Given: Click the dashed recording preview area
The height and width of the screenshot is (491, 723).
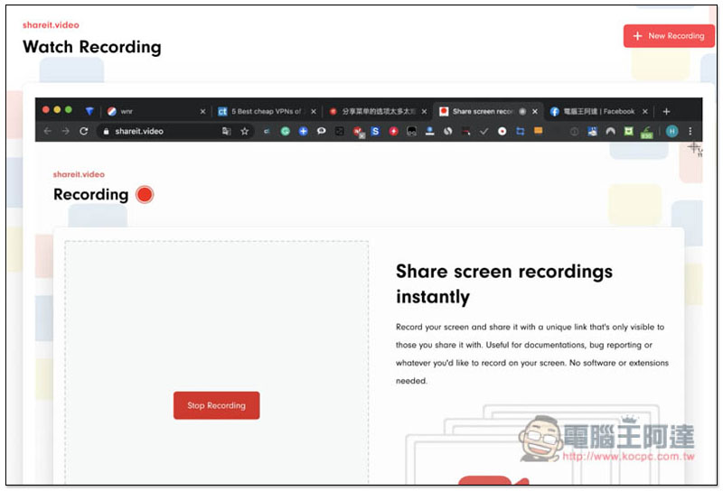Looking at the screenshot, I should coord(217,362).
